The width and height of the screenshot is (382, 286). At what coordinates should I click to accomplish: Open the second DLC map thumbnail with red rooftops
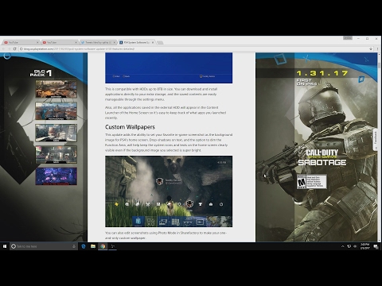point(57,111)
